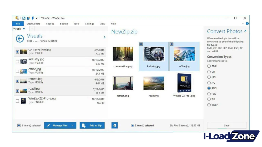Select the JPG conversion type
Image resolution: width=262 pixels, height=147 pixels.
[x=209, y=77]
